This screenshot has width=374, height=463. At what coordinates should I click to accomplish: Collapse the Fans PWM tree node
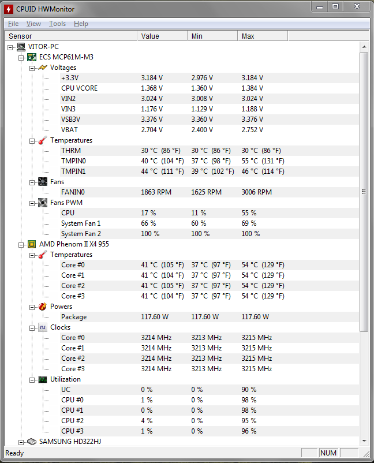coord(32,203)
